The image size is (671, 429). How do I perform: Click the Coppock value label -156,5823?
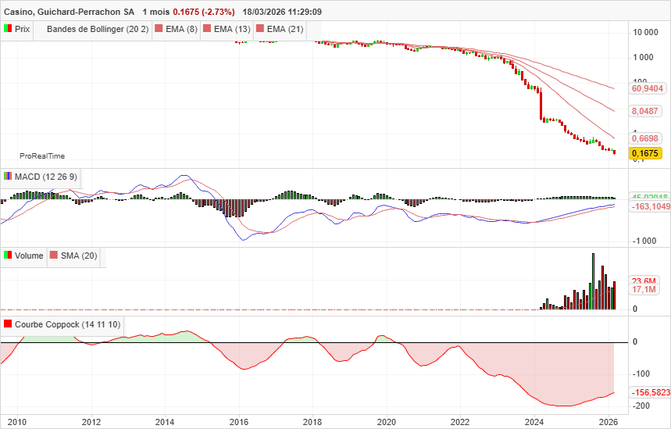[651, 392]
